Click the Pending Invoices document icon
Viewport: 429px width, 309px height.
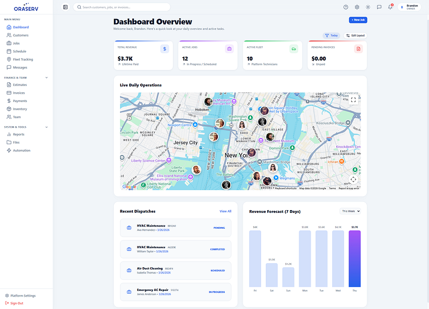pyautogui.click(x=358, y=49)
